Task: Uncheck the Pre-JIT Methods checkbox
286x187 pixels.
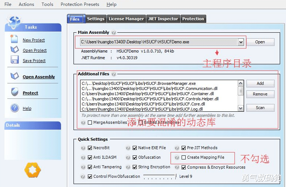Action: [x=183, y=148]
